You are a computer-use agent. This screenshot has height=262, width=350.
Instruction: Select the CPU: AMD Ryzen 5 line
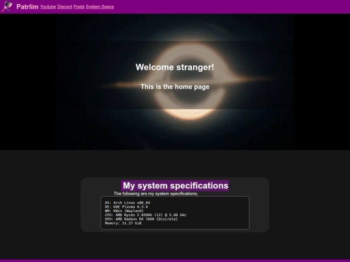coord(146,215)
